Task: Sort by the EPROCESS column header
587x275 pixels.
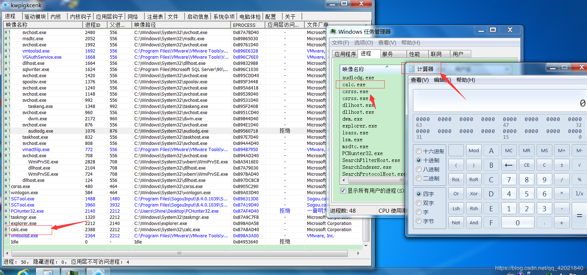Action: pos(248,25)
